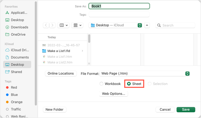The image size is (201, 118).
Task: Click the Applications folder icon in sidebar
Action: point(7,13)
